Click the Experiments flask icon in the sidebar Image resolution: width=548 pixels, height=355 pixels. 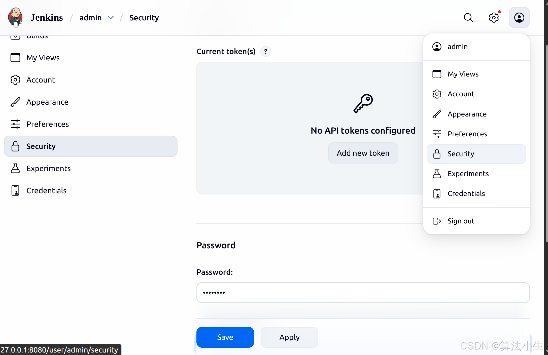[15, 168]
